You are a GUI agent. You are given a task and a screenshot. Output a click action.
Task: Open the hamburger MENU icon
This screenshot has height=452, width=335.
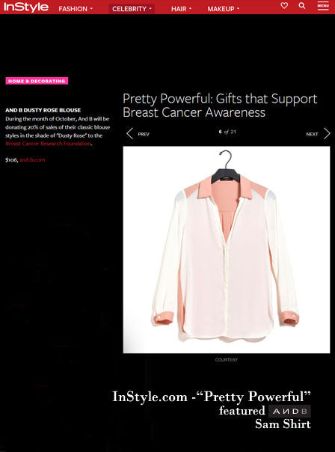pos(323,5)
